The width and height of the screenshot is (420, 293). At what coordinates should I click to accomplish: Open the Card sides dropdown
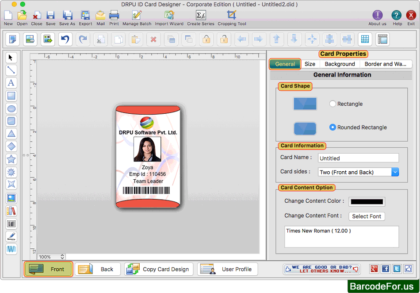395,172
